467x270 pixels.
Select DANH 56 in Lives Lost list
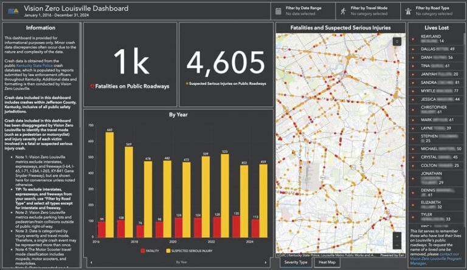437,57
